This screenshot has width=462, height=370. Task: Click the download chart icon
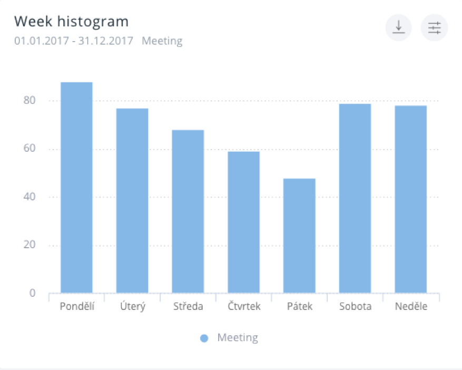coord(399,27)
